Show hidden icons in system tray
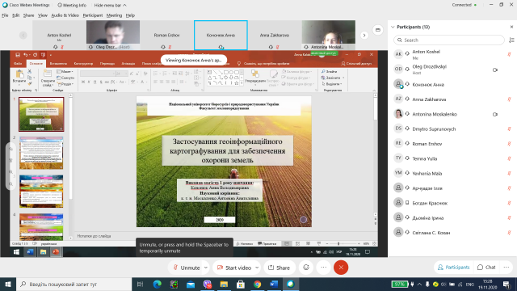Viewport: 517px width, 291px height. (419, 284)
